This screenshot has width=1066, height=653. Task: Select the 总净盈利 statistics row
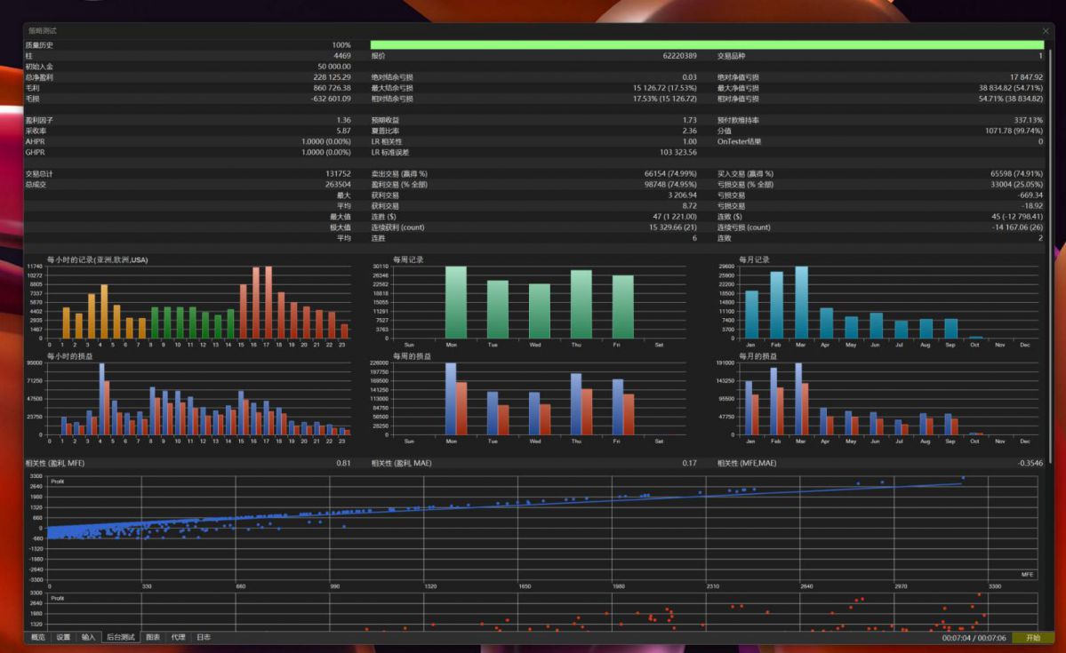(x=188, y=77)
